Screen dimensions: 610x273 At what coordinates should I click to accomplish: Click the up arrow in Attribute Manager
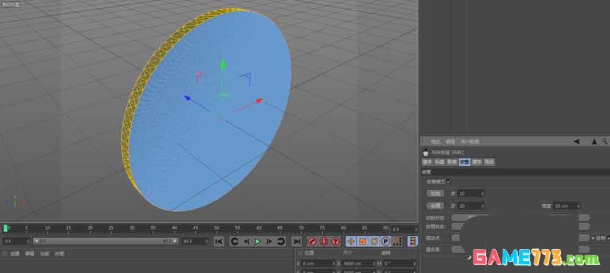(594, 141)
